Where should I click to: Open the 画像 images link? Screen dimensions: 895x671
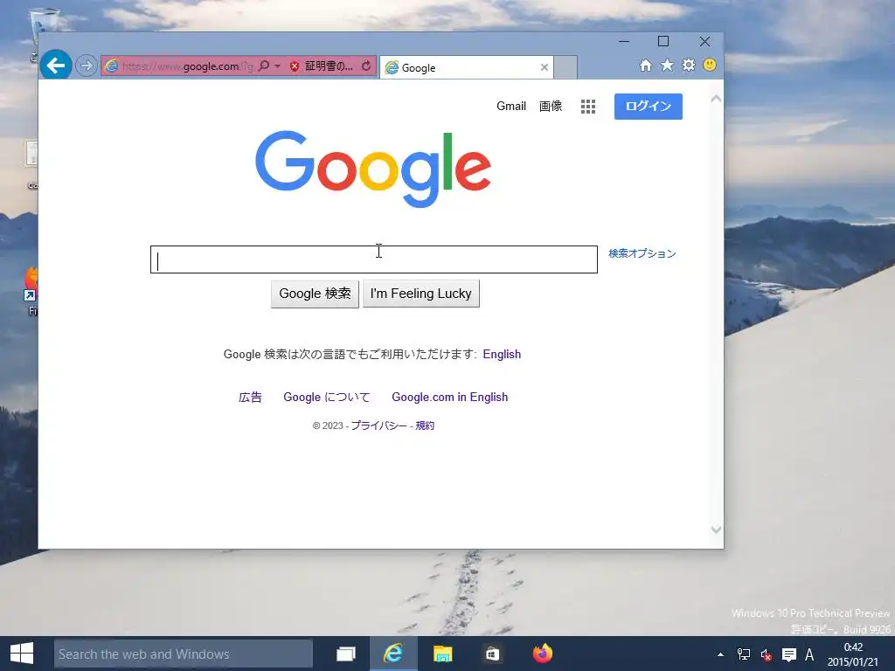[x=551, y=106]
